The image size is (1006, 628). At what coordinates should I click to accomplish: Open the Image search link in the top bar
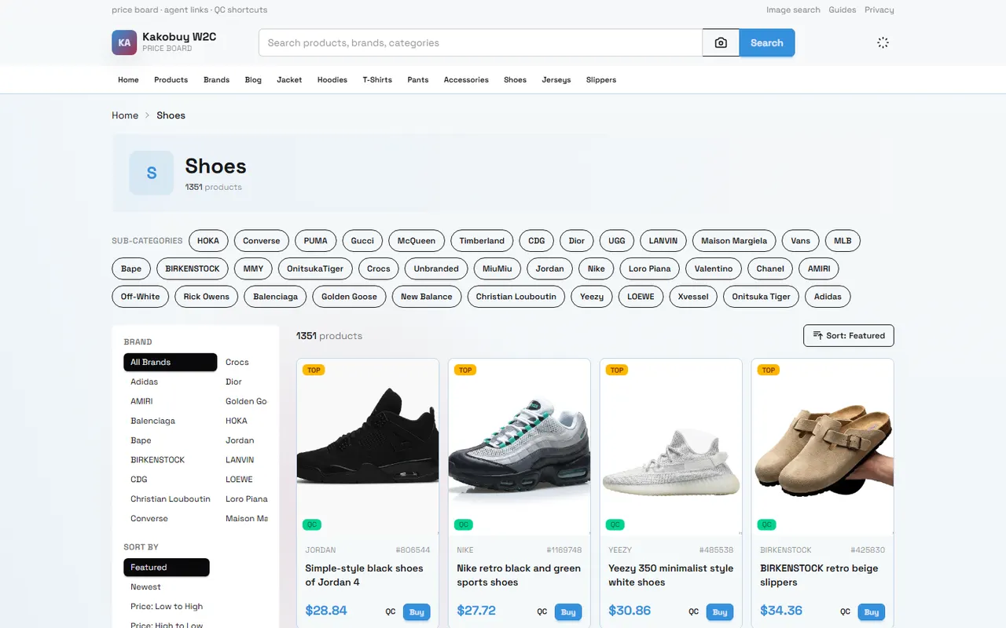793,10
